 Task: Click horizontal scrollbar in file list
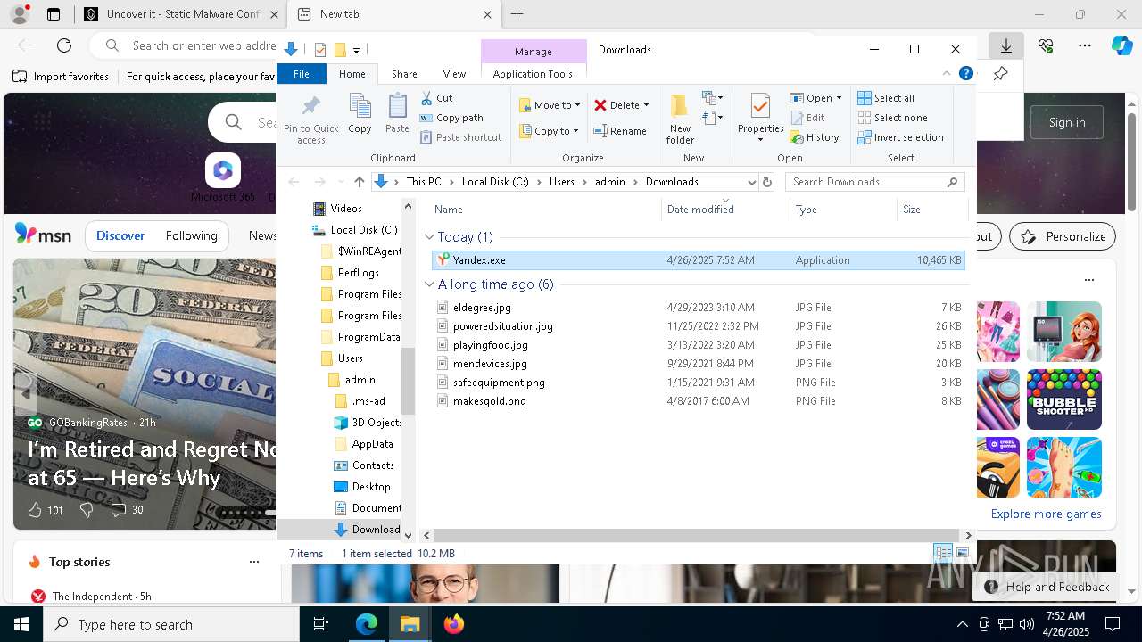(x=697, y=535)
